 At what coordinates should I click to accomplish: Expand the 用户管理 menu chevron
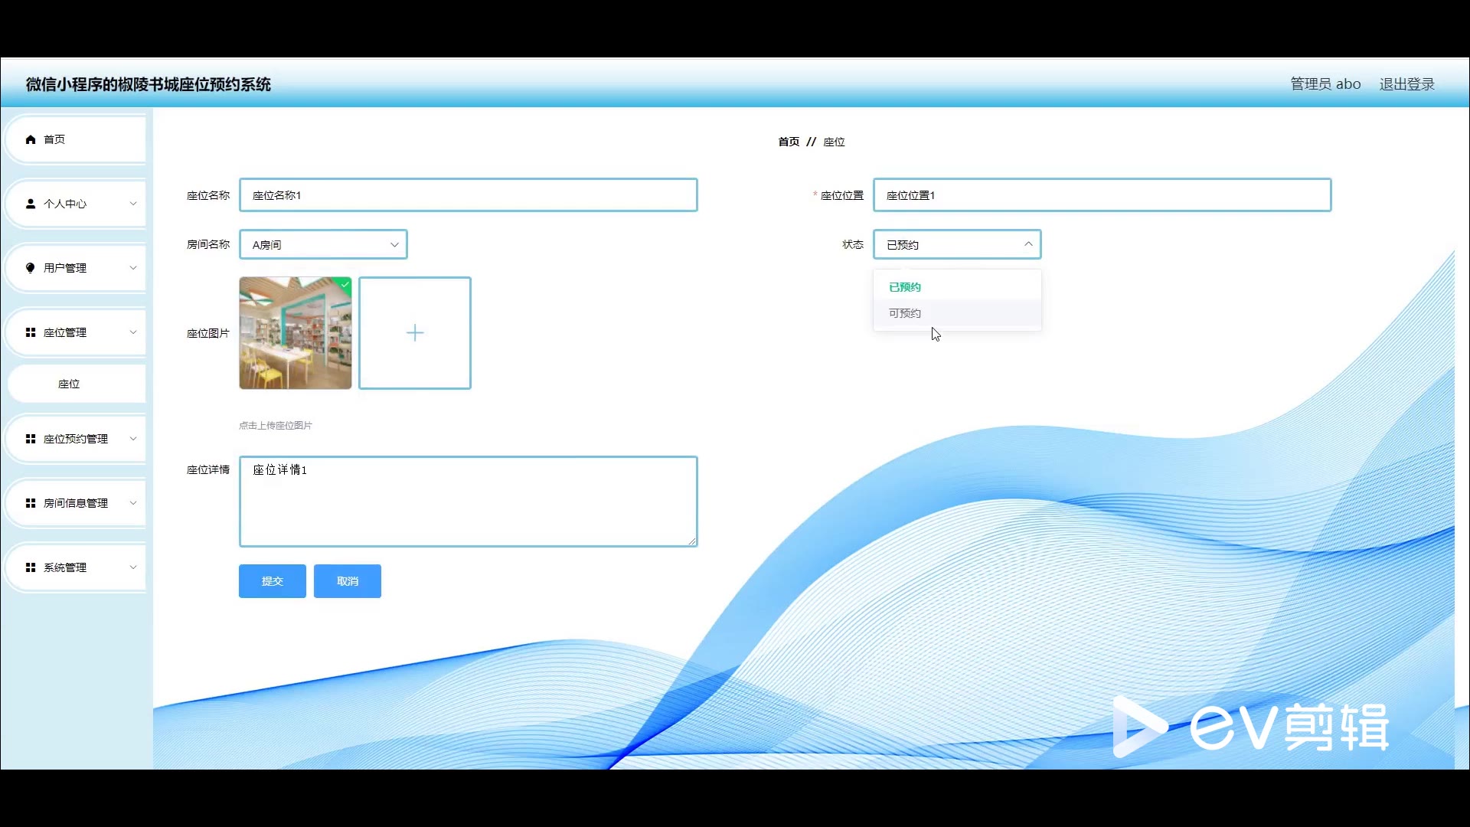point(133,268)
